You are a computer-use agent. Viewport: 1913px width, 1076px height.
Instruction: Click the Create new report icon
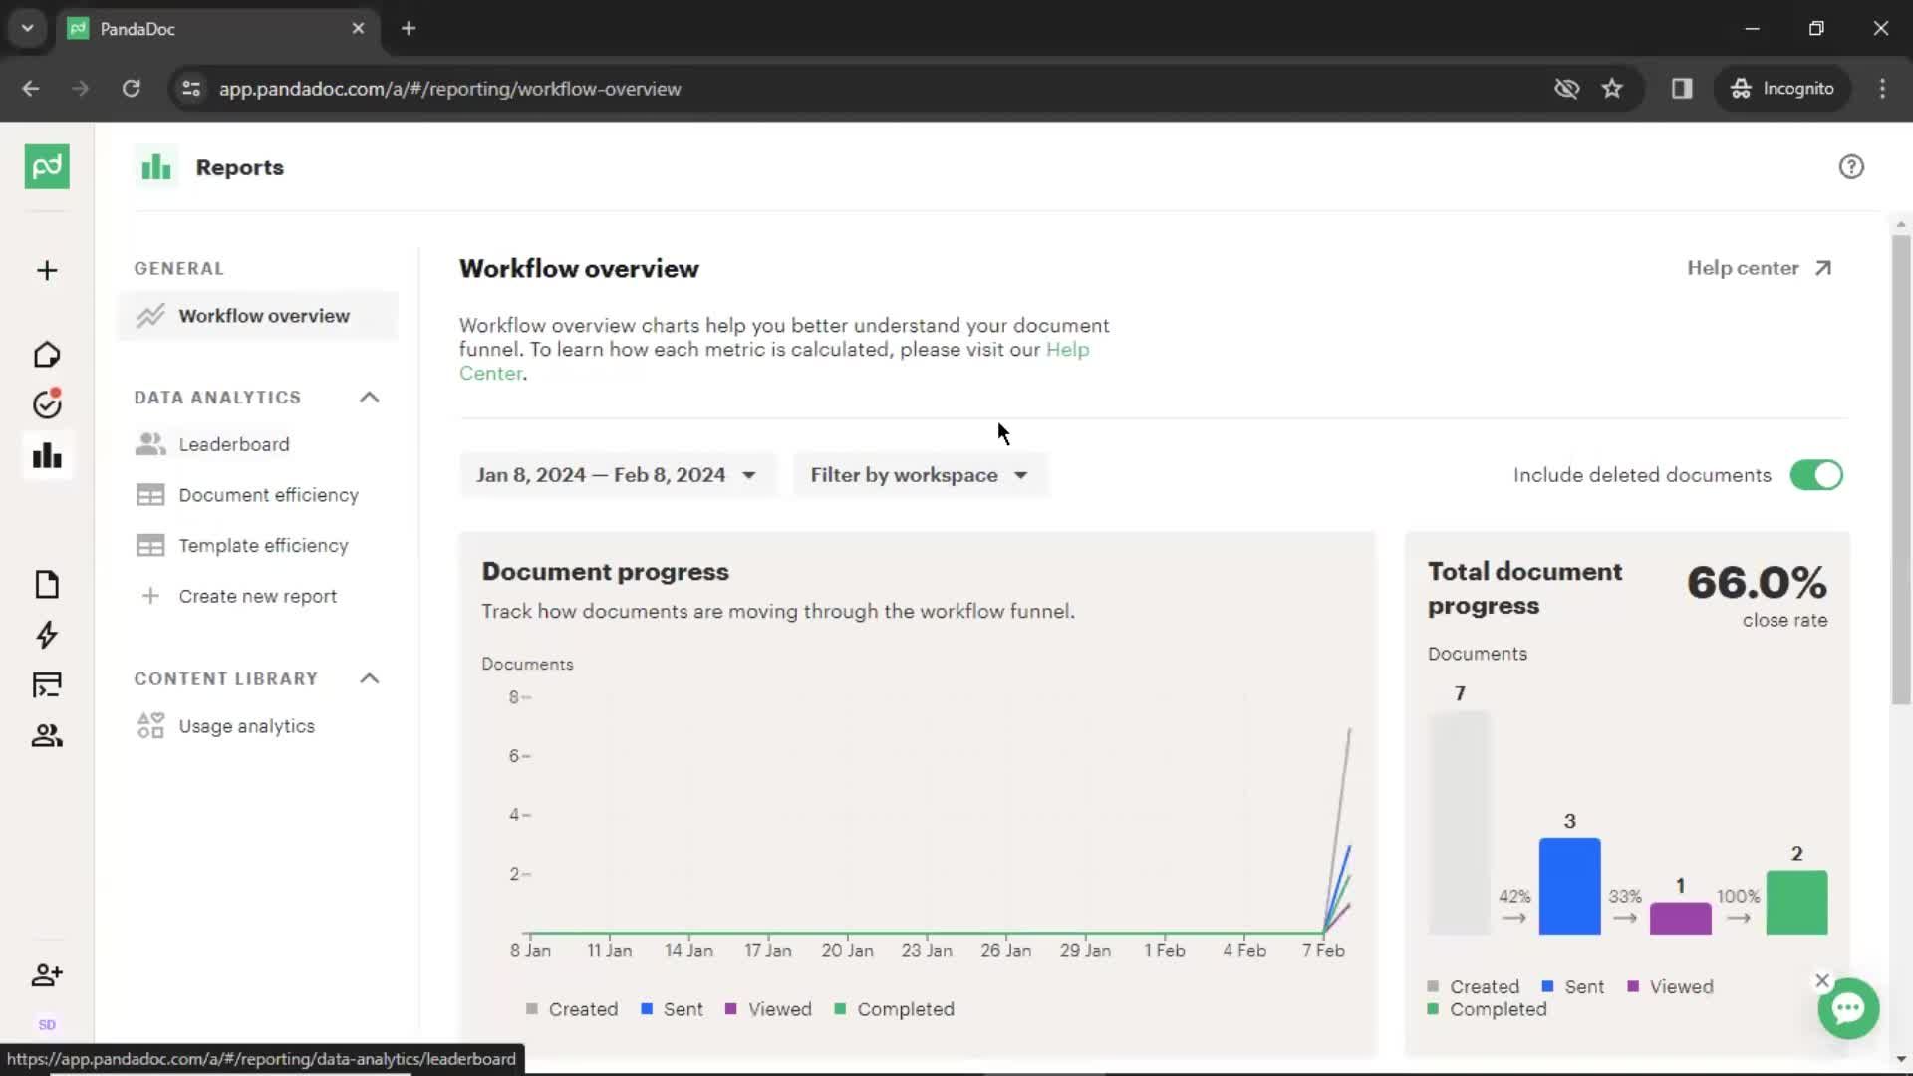click(149, 595)
